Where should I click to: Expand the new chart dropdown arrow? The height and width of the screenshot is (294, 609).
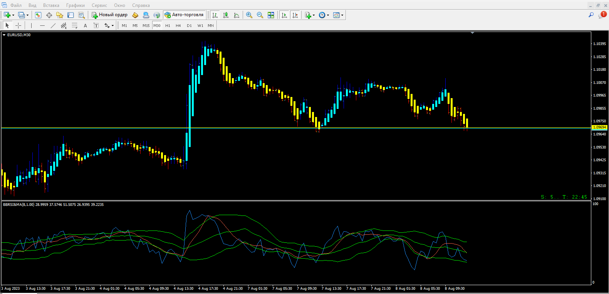[13, 15]
